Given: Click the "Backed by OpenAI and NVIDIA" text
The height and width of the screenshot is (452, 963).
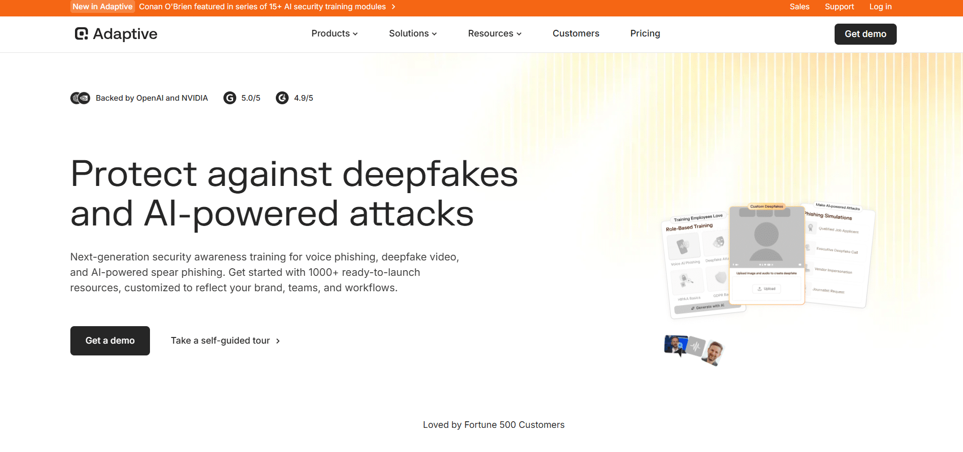Looking at the screenshot, I should click(152, 98).
